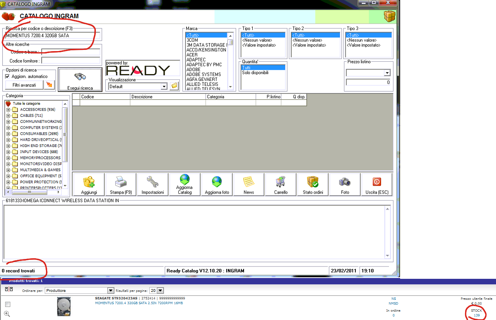Open the News notepad button

click(249, 185)
